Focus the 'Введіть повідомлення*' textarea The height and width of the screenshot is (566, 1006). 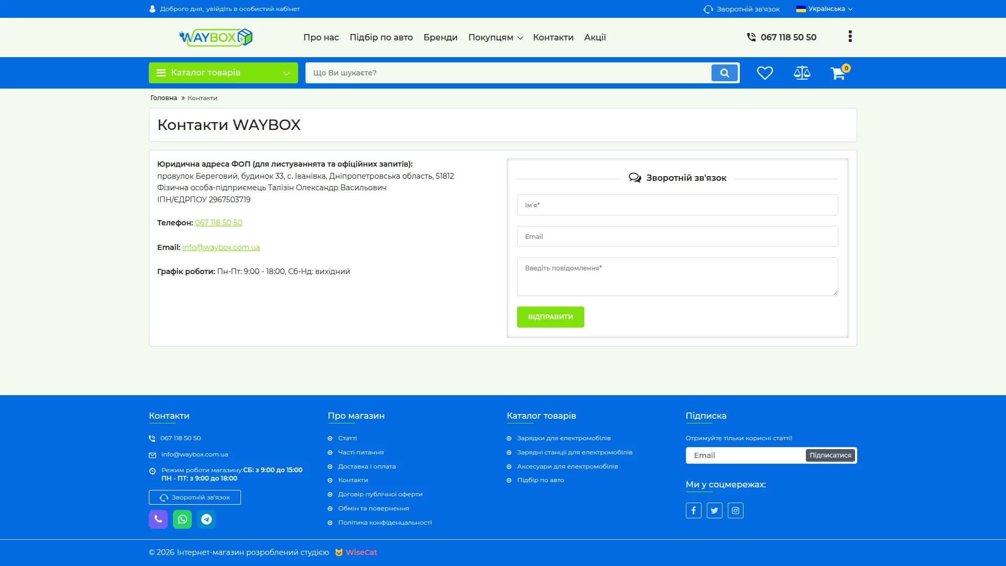point(677,277)
